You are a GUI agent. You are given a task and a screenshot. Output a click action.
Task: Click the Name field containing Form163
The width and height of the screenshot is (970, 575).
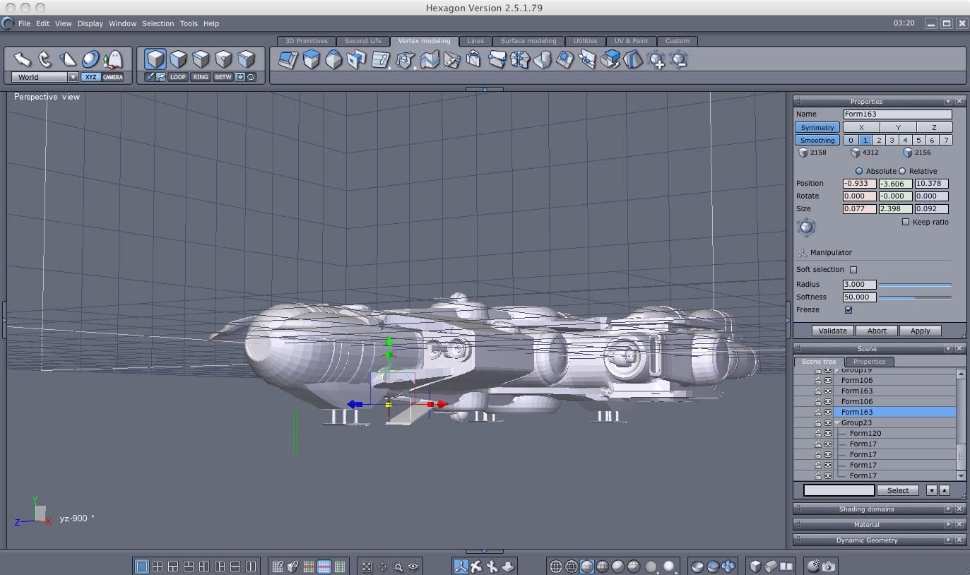pos(897,114)
